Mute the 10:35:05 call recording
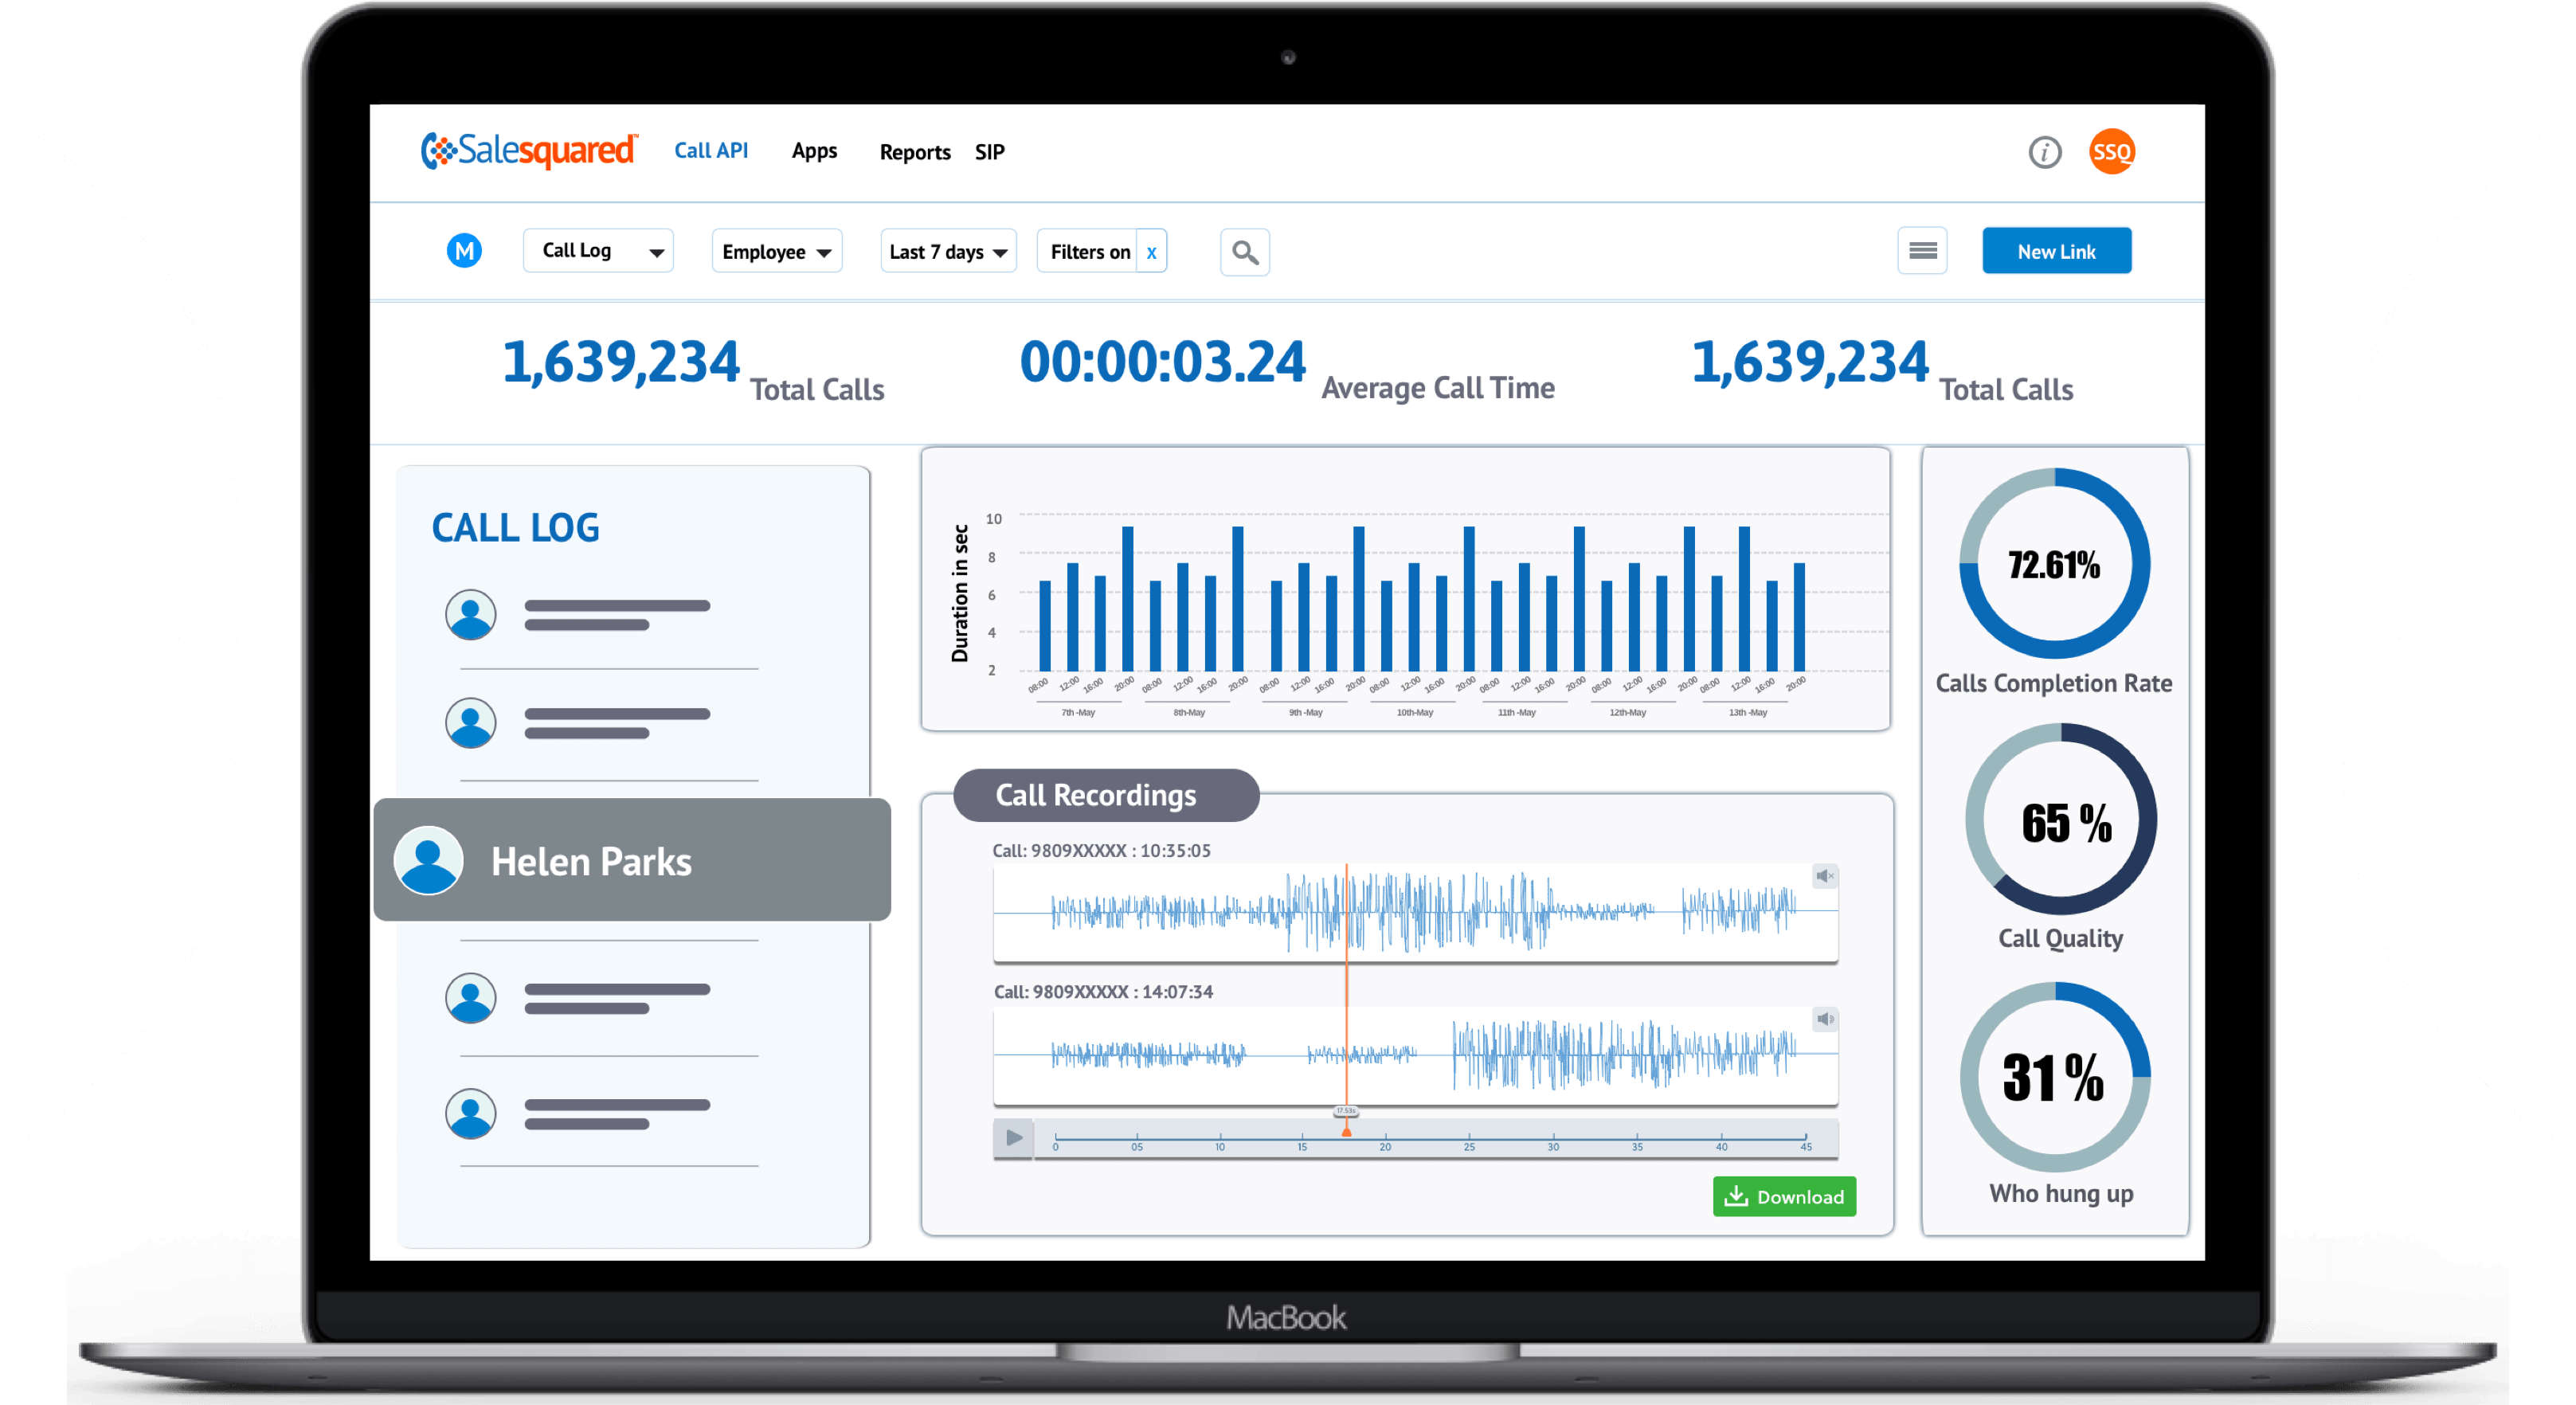2576x1405 pixels. (x=1824, y=877)
